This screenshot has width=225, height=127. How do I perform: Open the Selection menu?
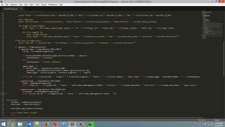click(13, 5)
